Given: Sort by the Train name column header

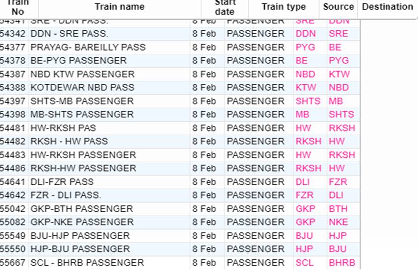Looking at the screenshot, I should (x=119, y=7).
